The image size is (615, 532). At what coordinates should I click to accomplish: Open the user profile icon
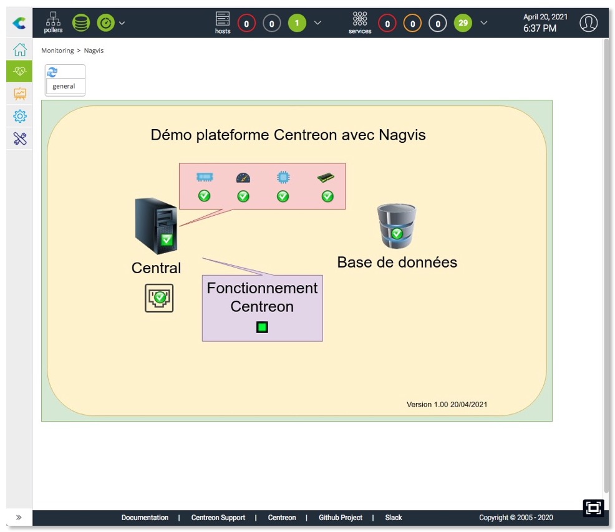(589, 22)
